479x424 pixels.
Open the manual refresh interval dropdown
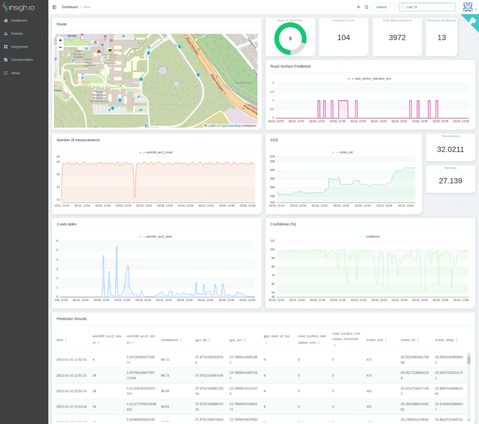[x=384, y=7]
